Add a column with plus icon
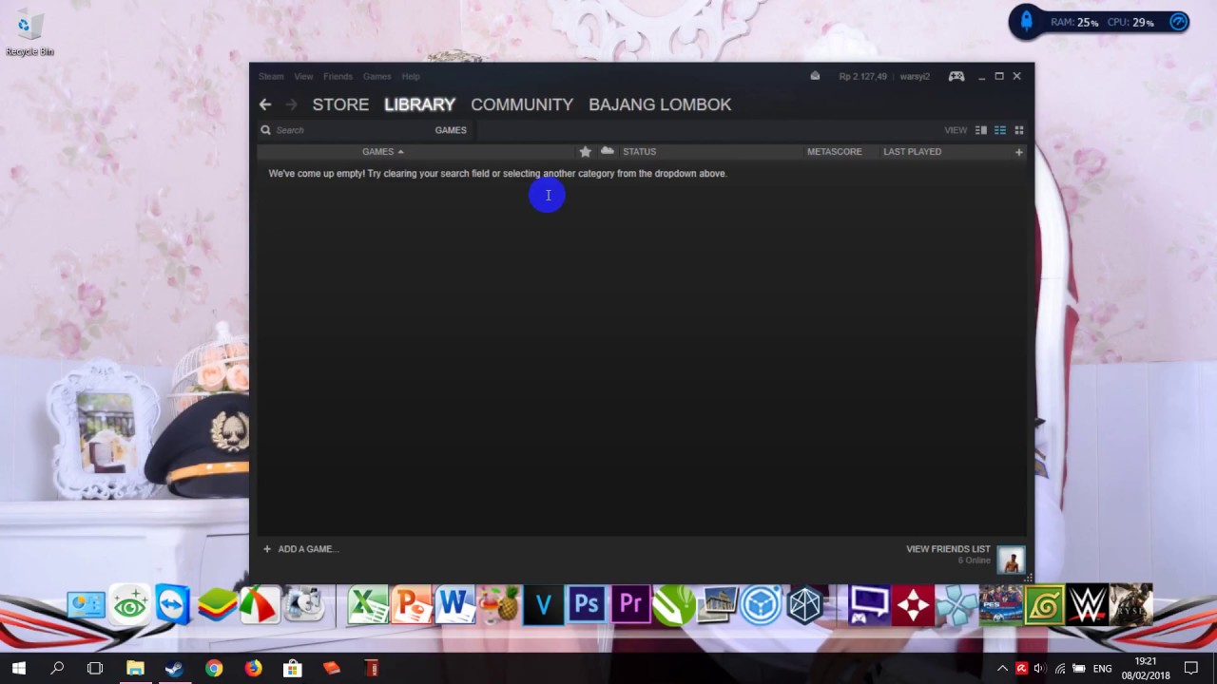 (x=1018, y=152)
